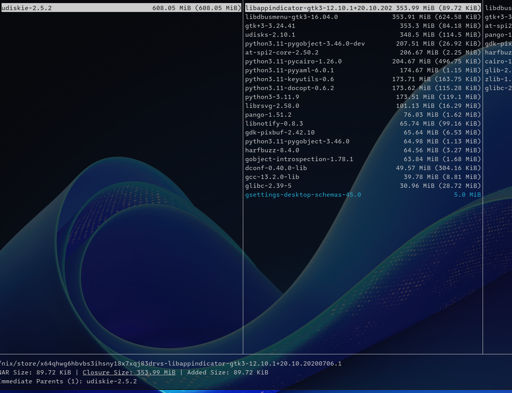This screenshot has height=393, width=512.
Task: Click the nix store path in status bar
Action: [170, 364]
